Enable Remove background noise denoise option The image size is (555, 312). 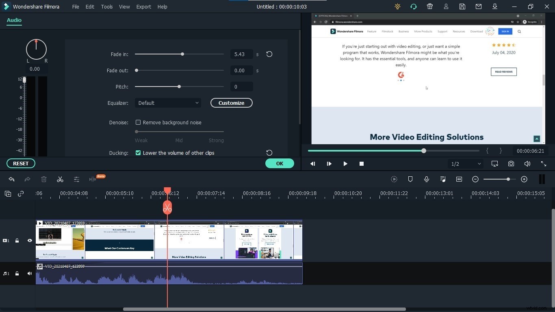138,122
